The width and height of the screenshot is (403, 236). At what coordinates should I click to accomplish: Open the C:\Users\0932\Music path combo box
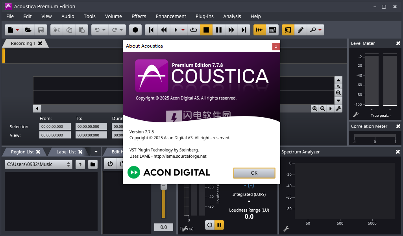point(38,164)
